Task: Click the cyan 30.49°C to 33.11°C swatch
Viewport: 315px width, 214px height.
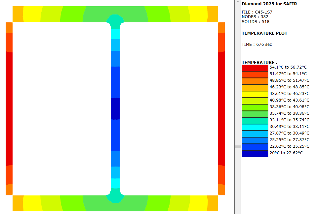Action: click(255, 127)
